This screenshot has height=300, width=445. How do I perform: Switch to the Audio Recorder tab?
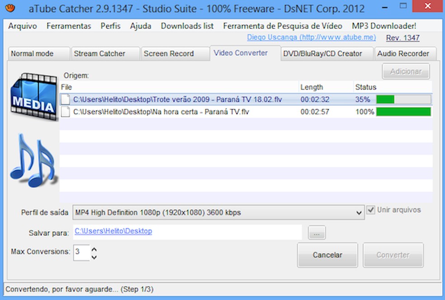tap(406, 54)
